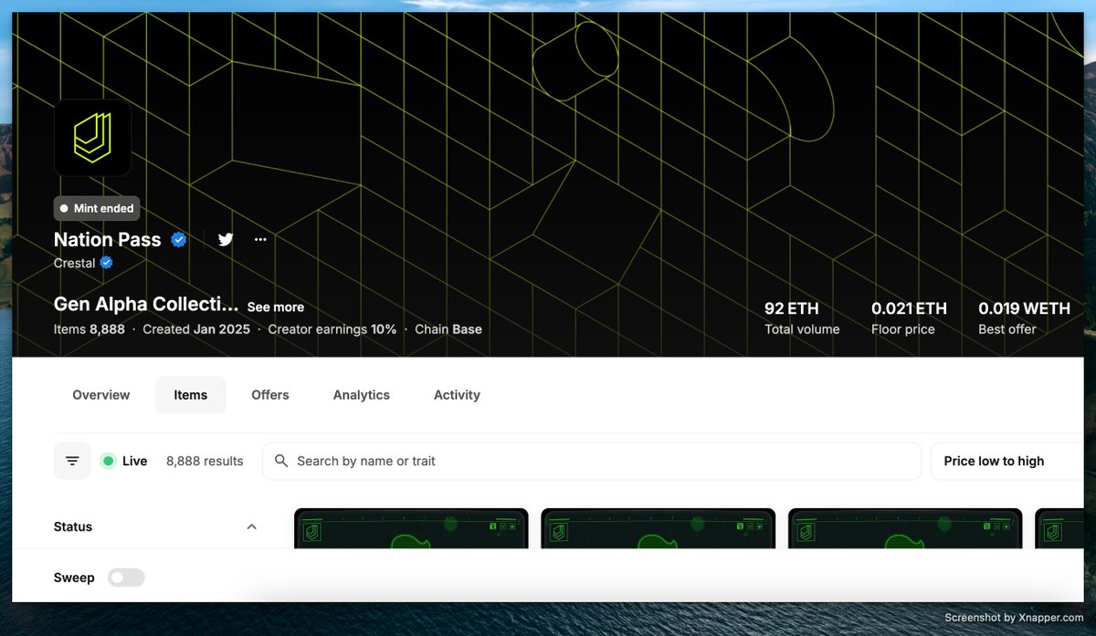Toggle the filter panel icon button

pos(72,461)
